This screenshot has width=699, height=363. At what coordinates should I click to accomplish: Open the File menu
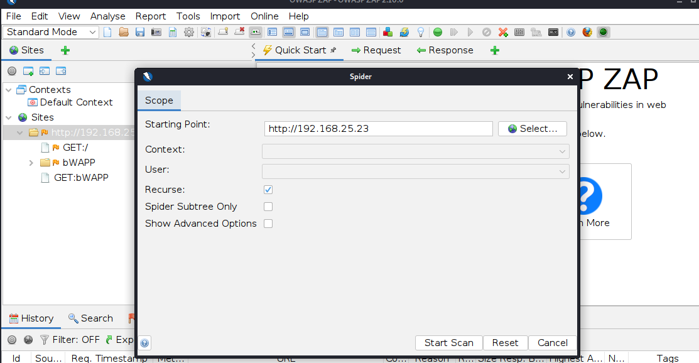[x=13, y=16]
